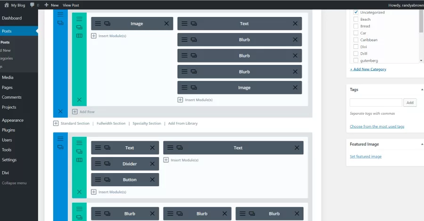Check the Beach category

pyautogui.click(x=356, y=19)
